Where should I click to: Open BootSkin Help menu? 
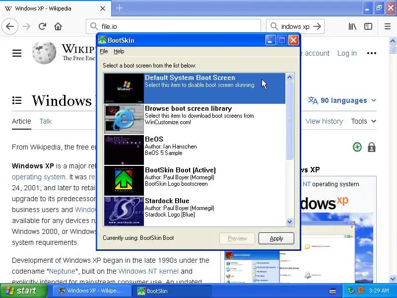click(119, 52)
